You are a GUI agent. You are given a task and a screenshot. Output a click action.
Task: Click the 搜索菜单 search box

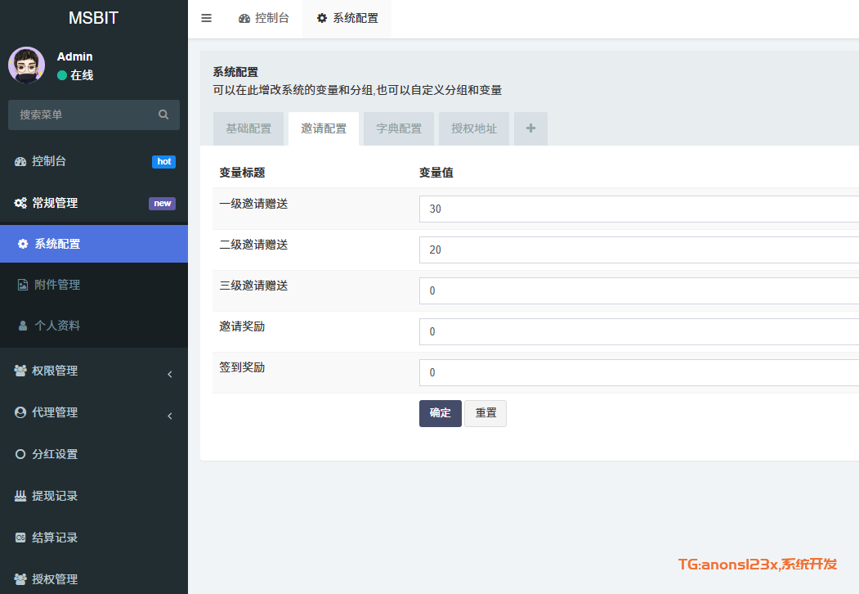click(x=82, y=115)
